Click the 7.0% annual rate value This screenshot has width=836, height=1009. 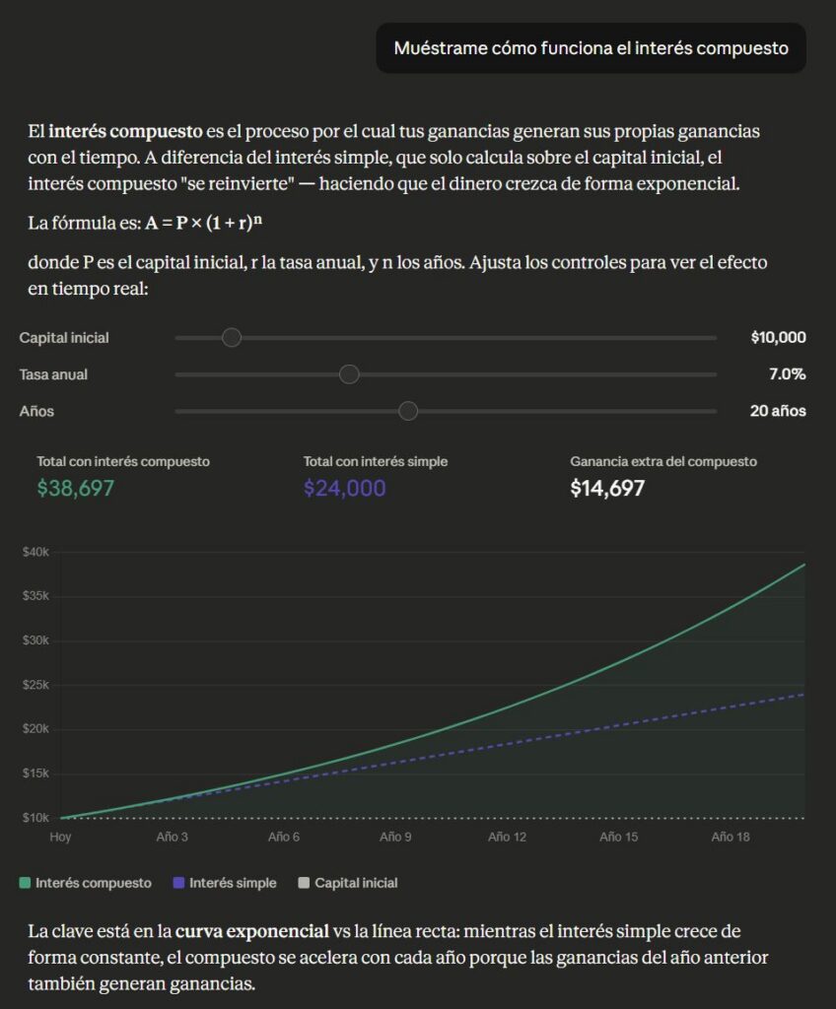point(788,374)
